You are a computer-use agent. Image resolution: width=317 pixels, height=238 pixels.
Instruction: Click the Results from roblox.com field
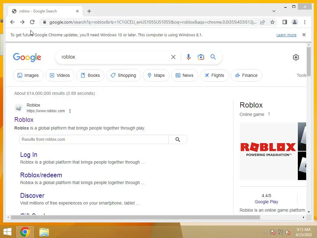tap(94, 139)
